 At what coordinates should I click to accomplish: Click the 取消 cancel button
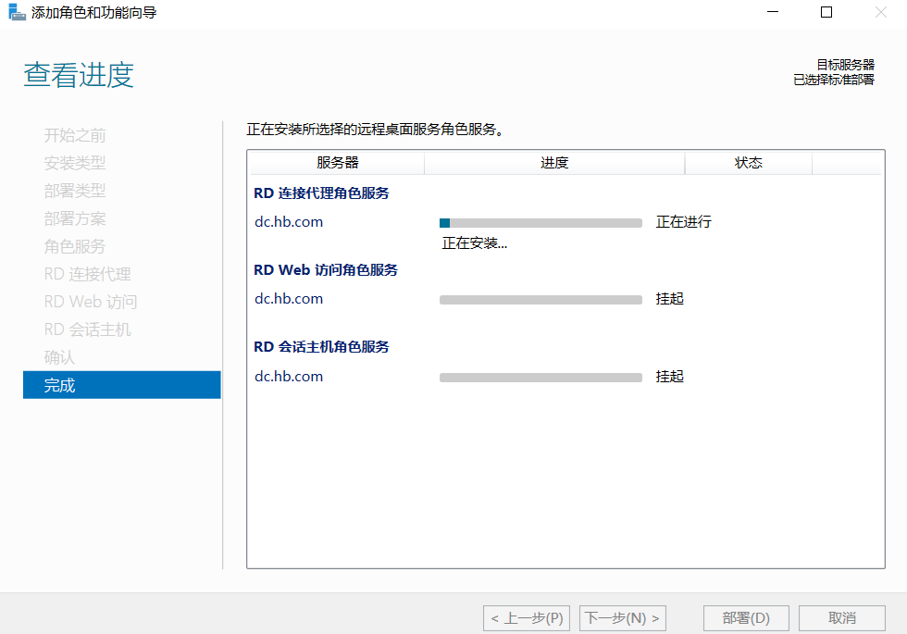coord(841,618)
